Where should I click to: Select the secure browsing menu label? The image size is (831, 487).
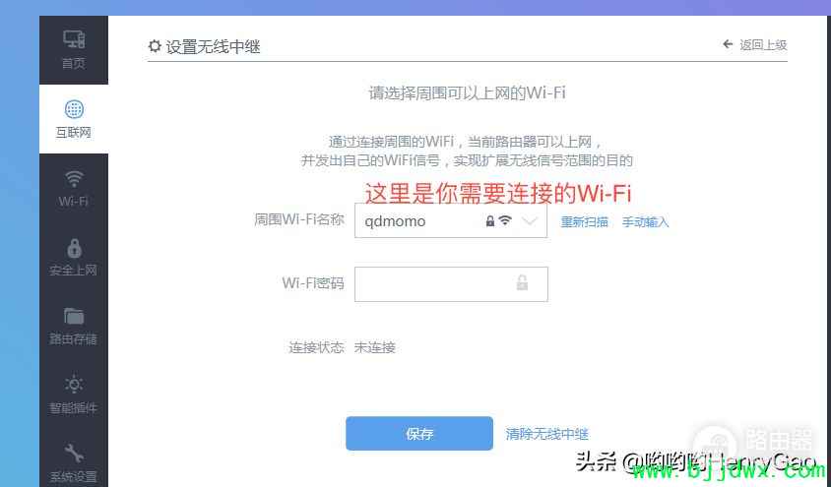tap(73, 271)
